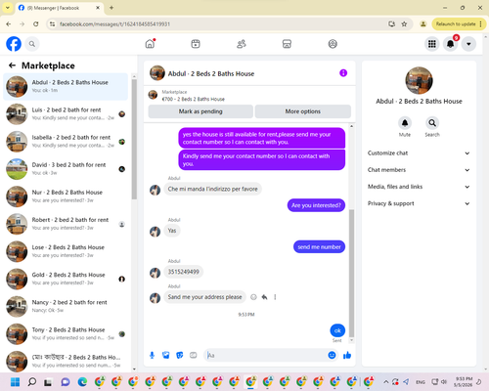Viewport: 489px width, 391px height.
Task: Reload the browser page
Action: click(36, 24)
